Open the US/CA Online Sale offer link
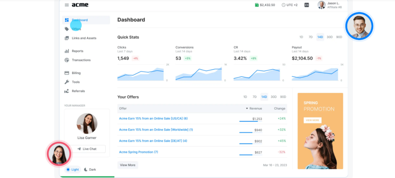Viewport: 395px width, 178px height. pos(153,118)
